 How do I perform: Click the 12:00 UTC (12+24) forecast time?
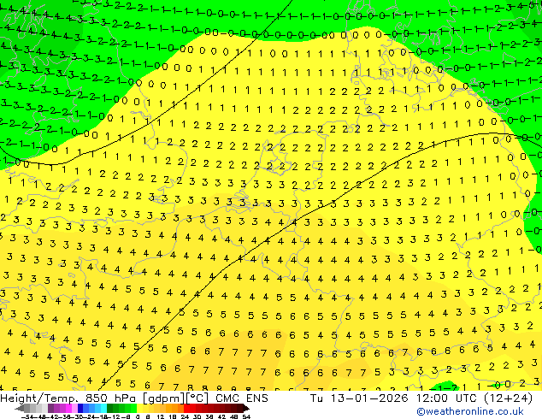click(474, 398)
